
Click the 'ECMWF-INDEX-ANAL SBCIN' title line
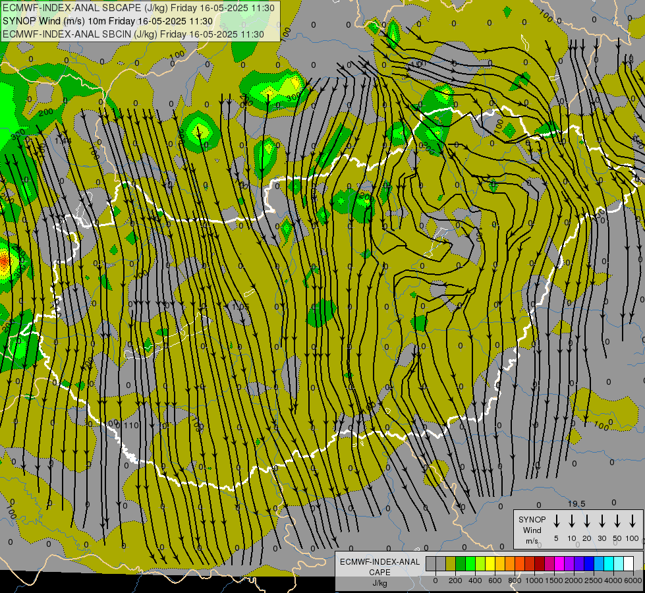click(x=133, y=34)
